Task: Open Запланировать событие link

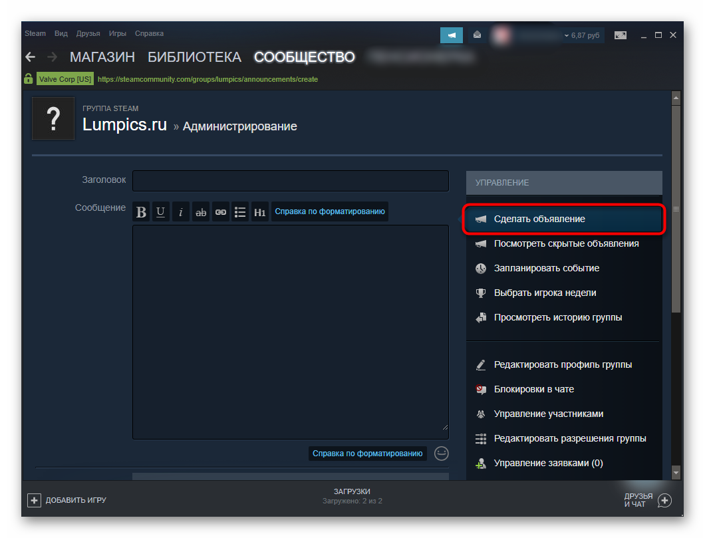Action: (546, 268)
